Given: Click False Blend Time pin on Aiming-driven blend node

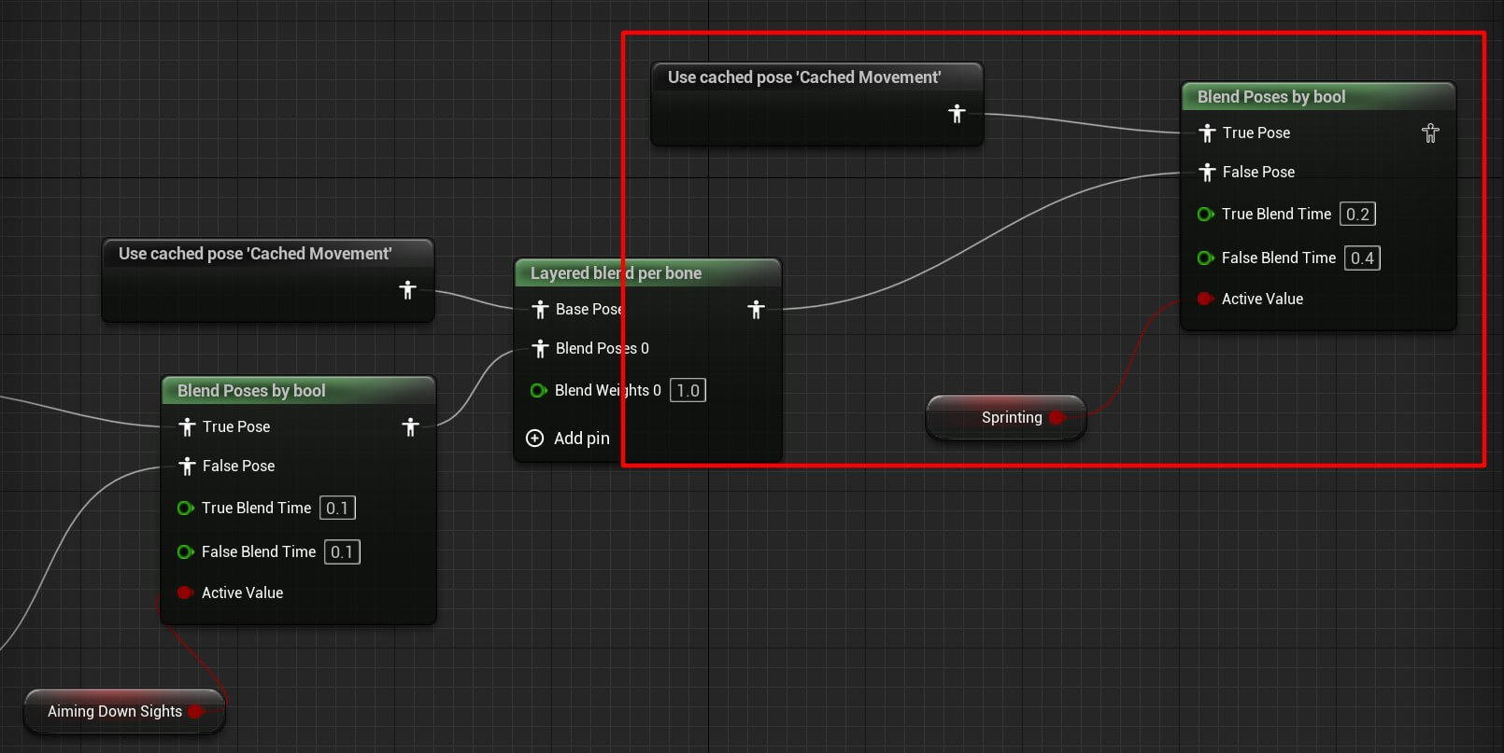Looking at the screenshot, I should coord(186,551).
